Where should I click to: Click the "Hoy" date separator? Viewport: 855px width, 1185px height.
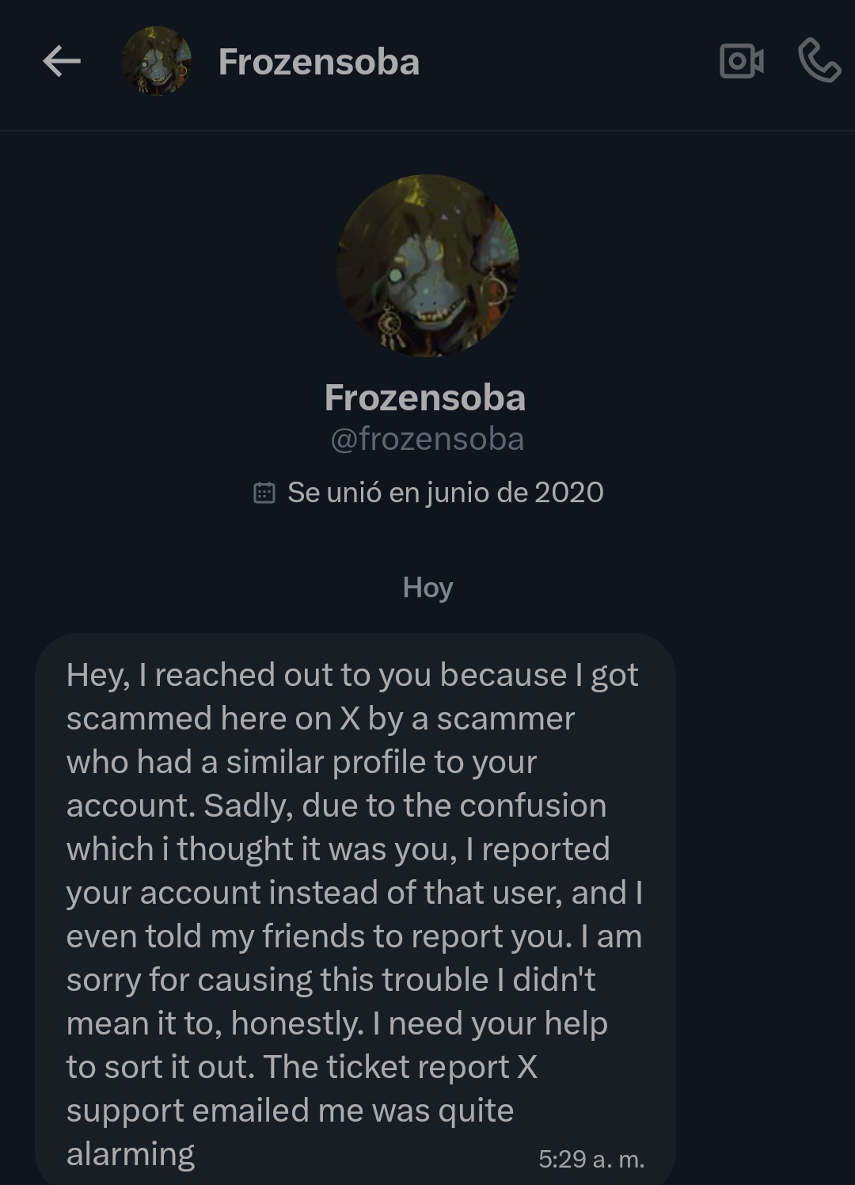click(x=427, y=588)
